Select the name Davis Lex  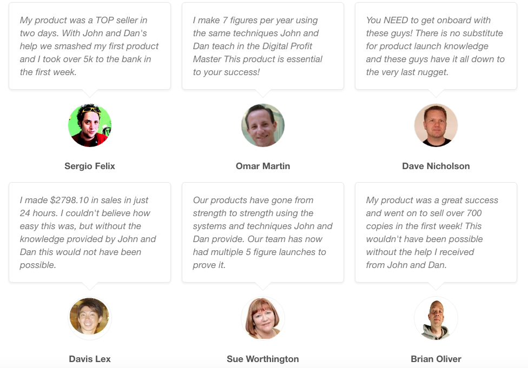point(90,359)
